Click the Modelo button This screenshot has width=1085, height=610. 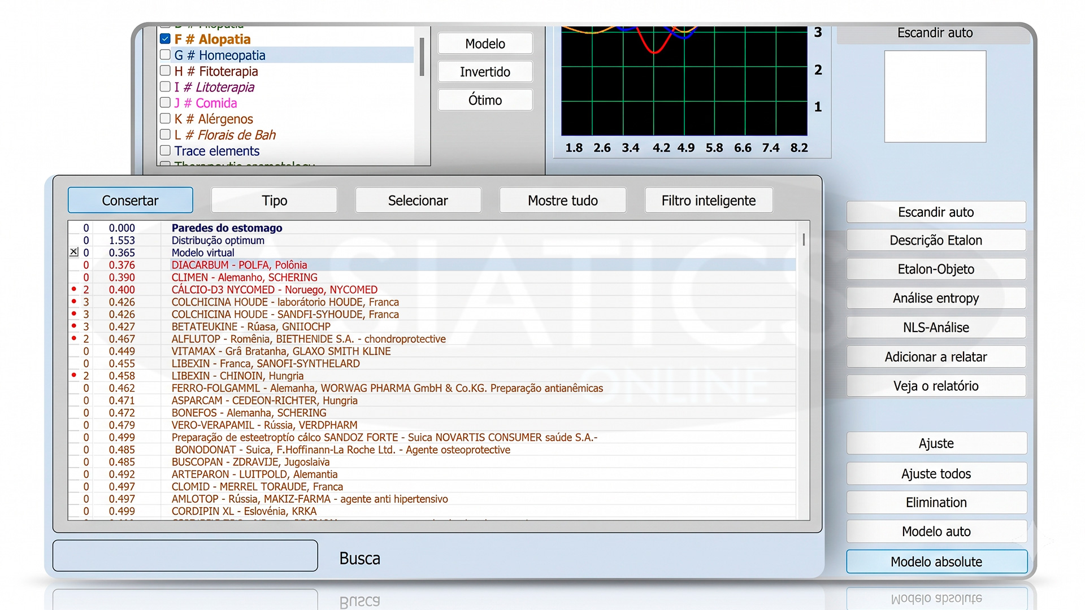coord(485,43)
